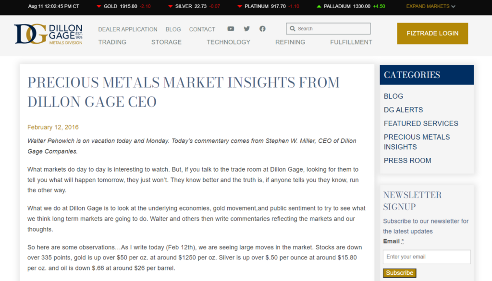
Task: Select the DG Alerts category
Action: (x=403, y=110)
